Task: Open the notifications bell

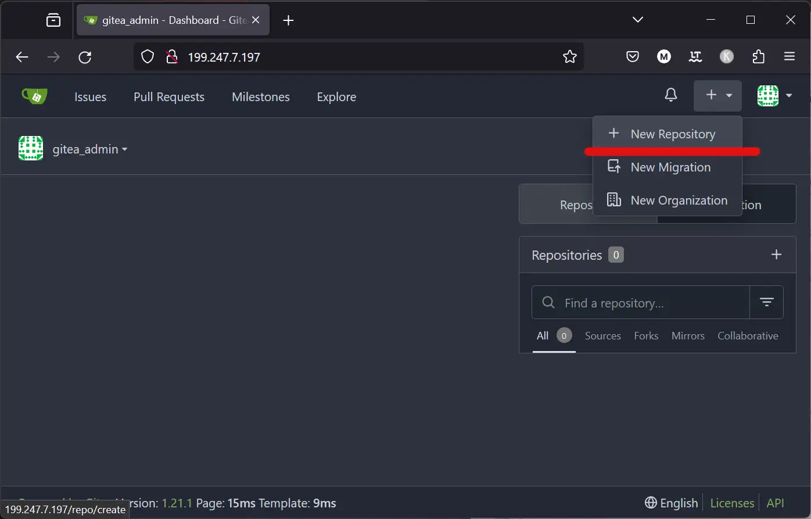Action: click(671, 95)
